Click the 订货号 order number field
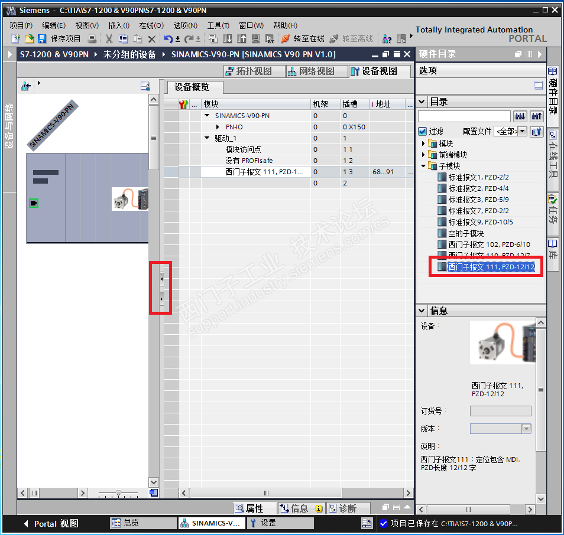Screen dimensions: 564x535 [500, 411]
